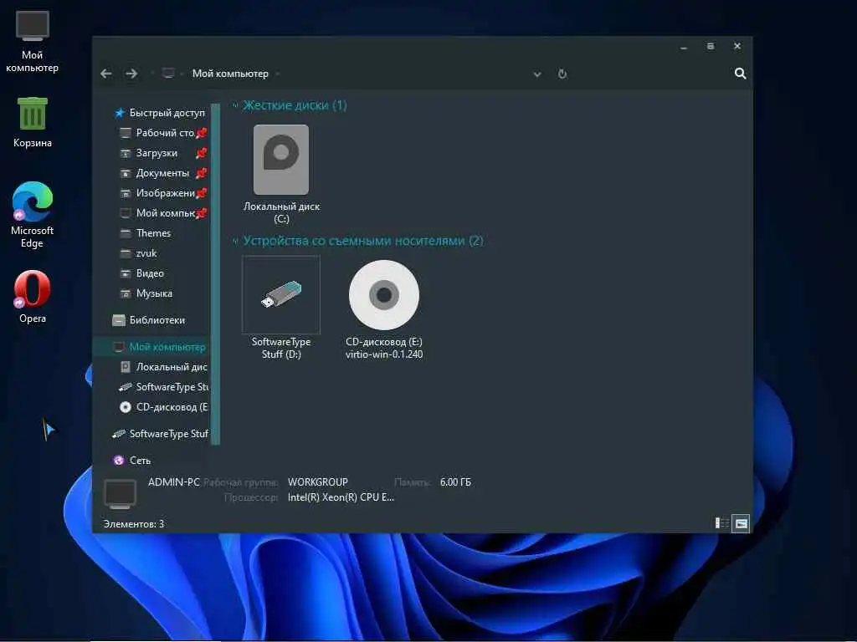
Task: Open address bar history dropdown
Action: click(537, 74)
